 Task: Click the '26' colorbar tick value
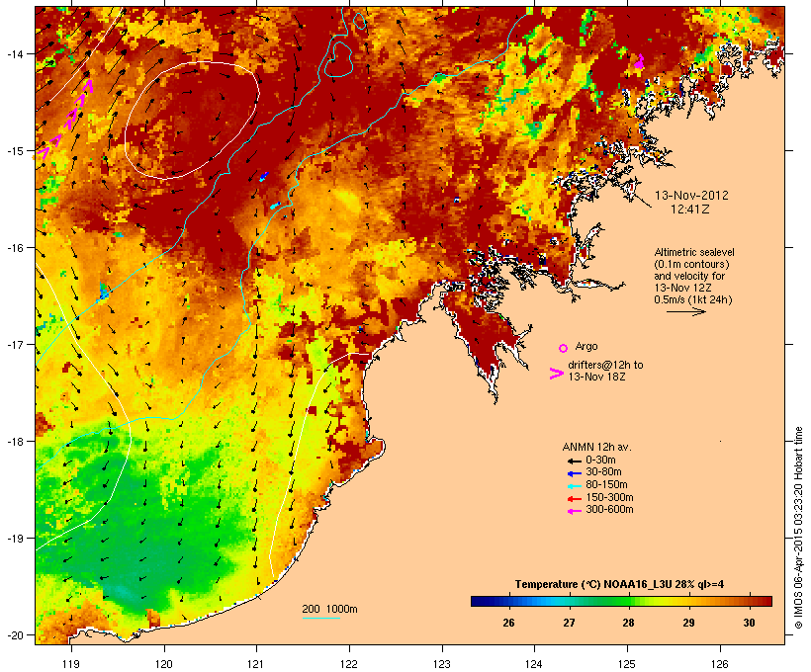pos(508,623)
